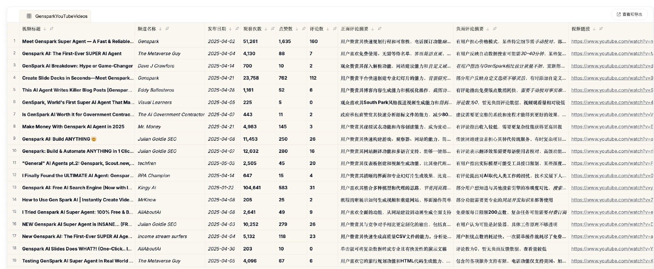Viewport: 654px width, 269px height.
Task: Click row number 10
Action: pyautogui.click(x=14, y=151)
